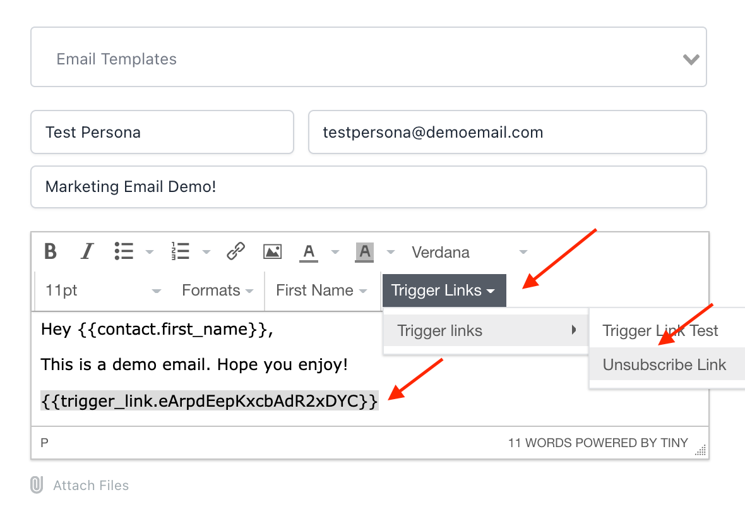Apply the text color
Image resolution: width=745 pixels, height=509 pixels.
308,252
